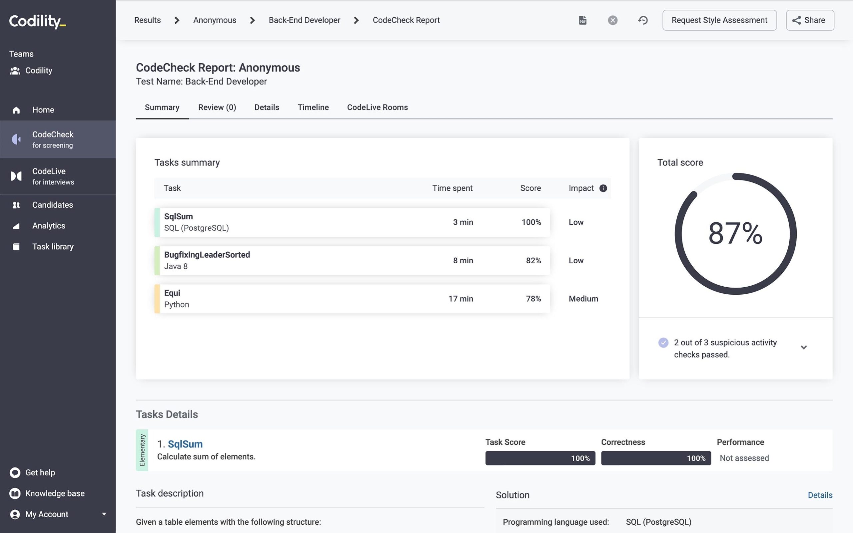Click the Impact info icon

tap(603, 188)
